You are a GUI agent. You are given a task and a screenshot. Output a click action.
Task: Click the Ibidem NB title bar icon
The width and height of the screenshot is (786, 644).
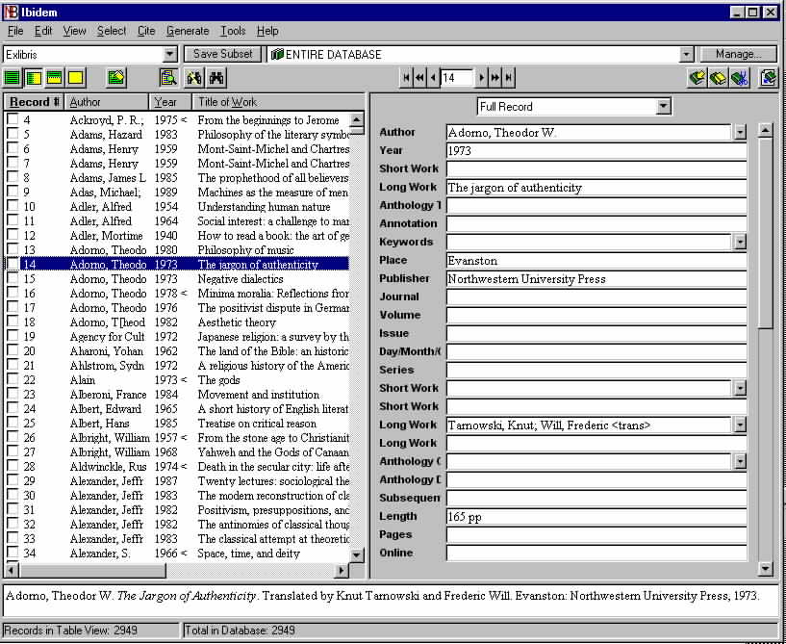(x=11, y=13)
